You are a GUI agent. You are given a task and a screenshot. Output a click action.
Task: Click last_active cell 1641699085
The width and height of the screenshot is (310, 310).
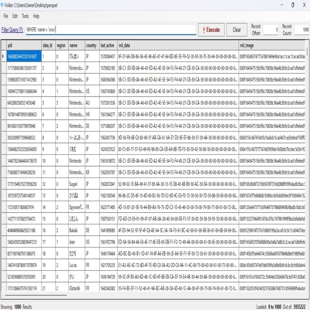coord(108,230)
